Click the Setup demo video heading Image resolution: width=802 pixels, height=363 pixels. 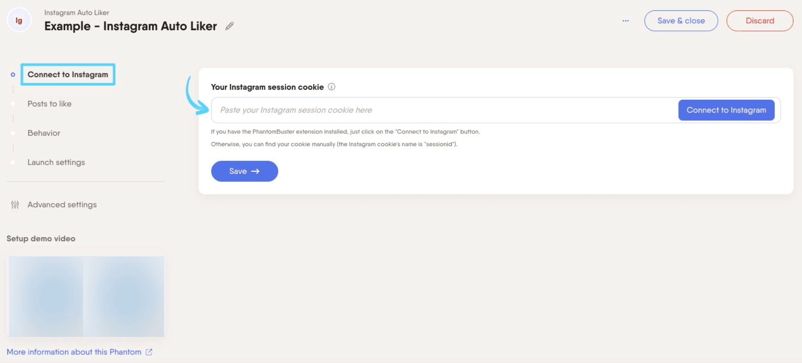(41, 238)
